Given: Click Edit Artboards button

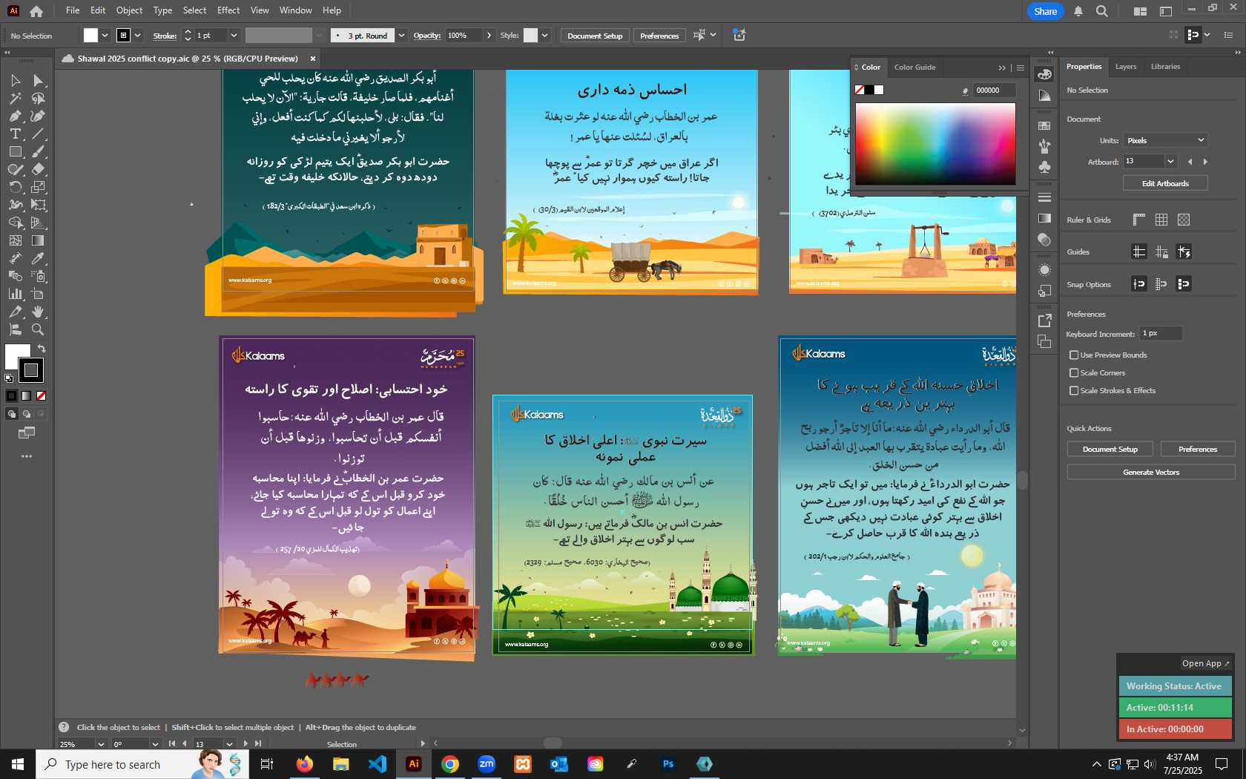Looking at the screenshot, I should point(1165,183).
